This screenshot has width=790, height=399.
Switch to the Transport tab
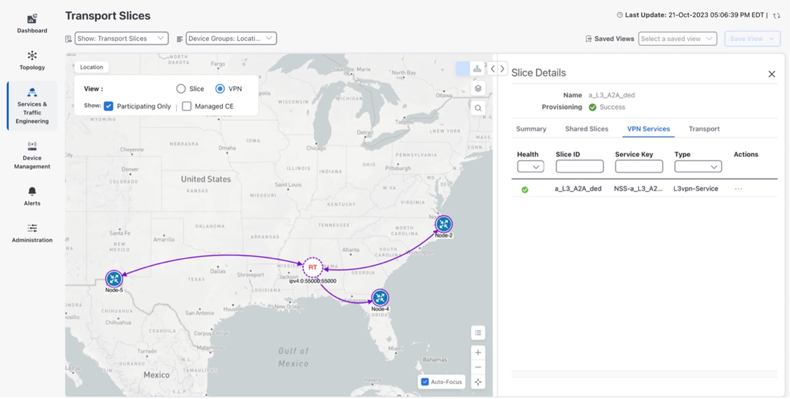pos(704,129)
